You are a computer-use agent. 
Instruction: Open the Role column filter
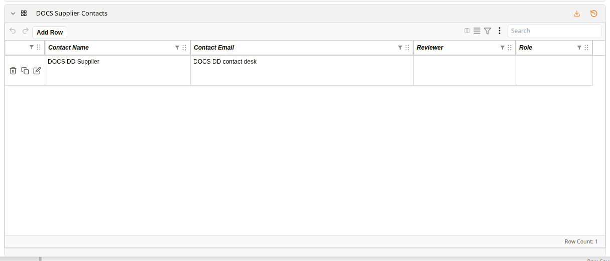click(x=579, y=48)
